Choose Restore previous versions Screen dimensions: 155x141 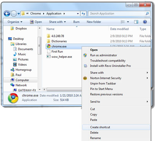[106, 94]
